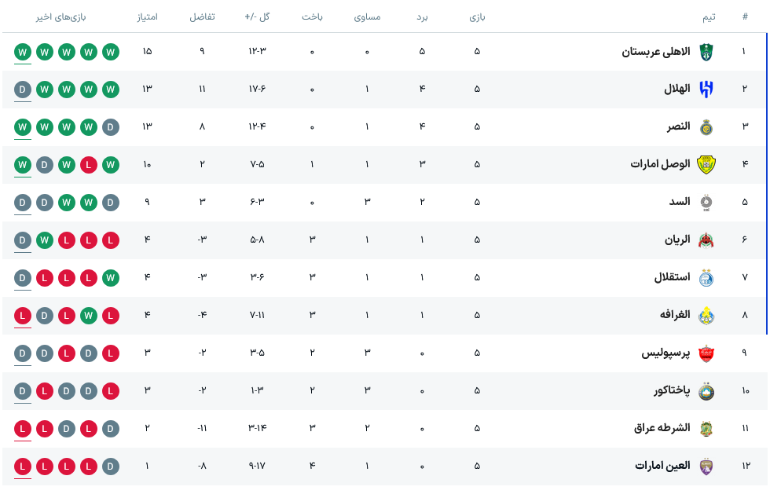This screenshot has width=770, height=494.
Task: Click the Al-Nassr yellow club crest
Action: click(x=706, y=127)
